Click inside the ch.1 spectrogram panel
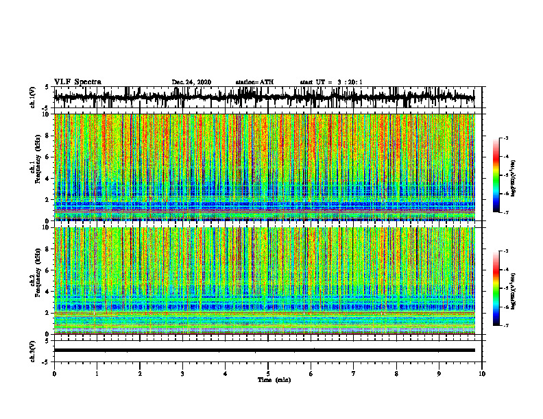 [265, 167]
